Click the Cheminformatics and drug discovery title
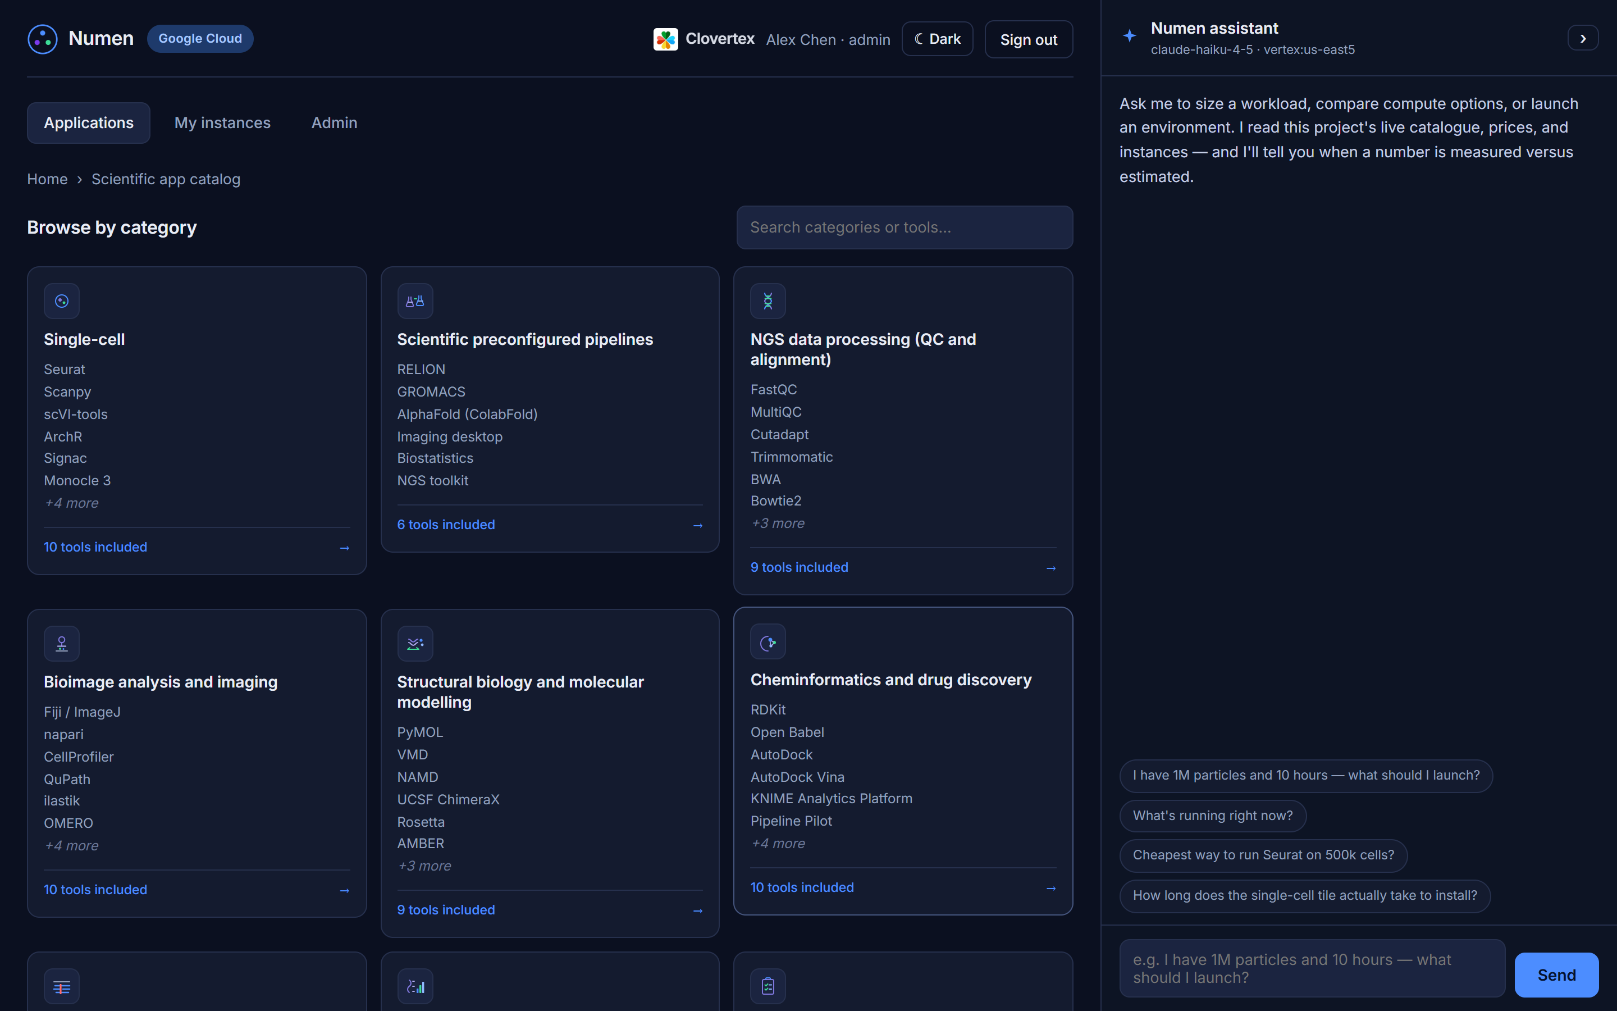Viewport: 1617px width, 1011px height. point(890,680)
